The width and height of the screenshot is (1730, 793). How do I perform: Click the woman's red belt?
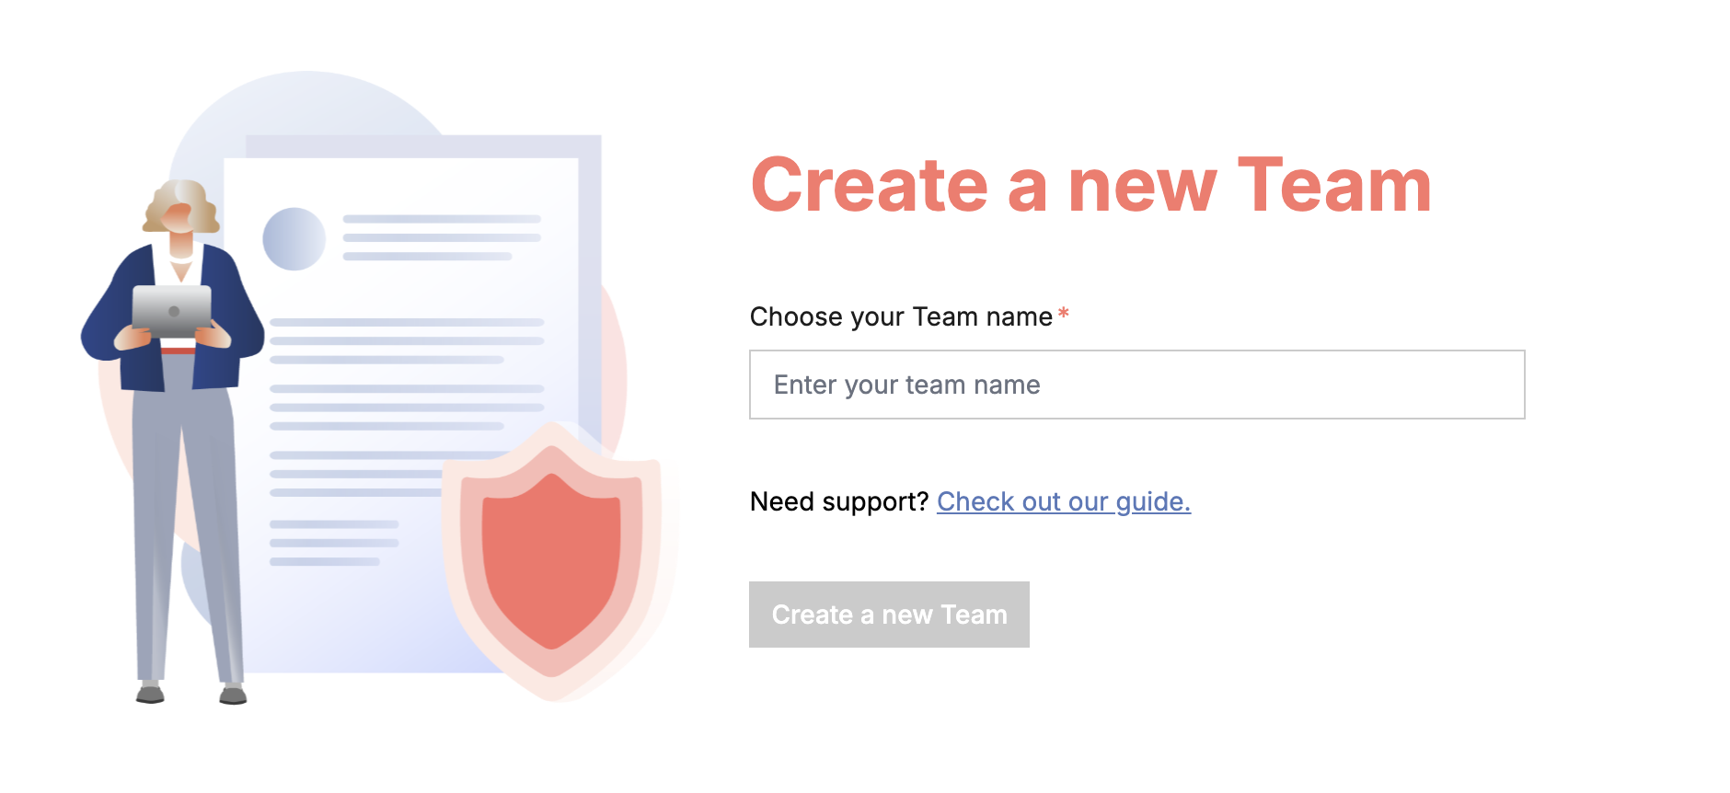click(x=179, y=351)
